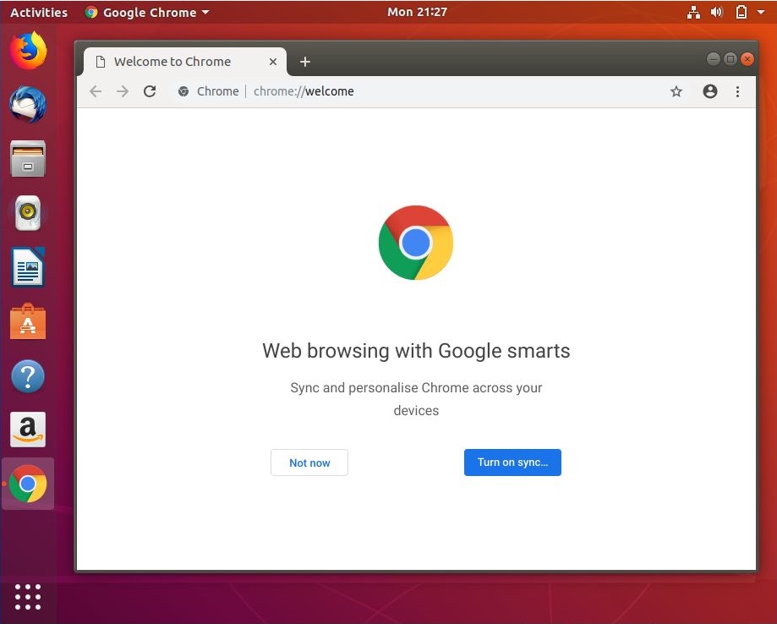
Task: Open a new tab with the plus button
Action: click(305, 62)
